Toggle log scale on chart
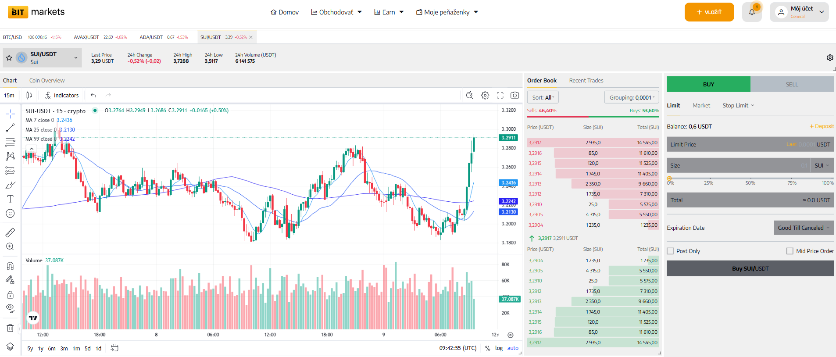 [499, 348]
